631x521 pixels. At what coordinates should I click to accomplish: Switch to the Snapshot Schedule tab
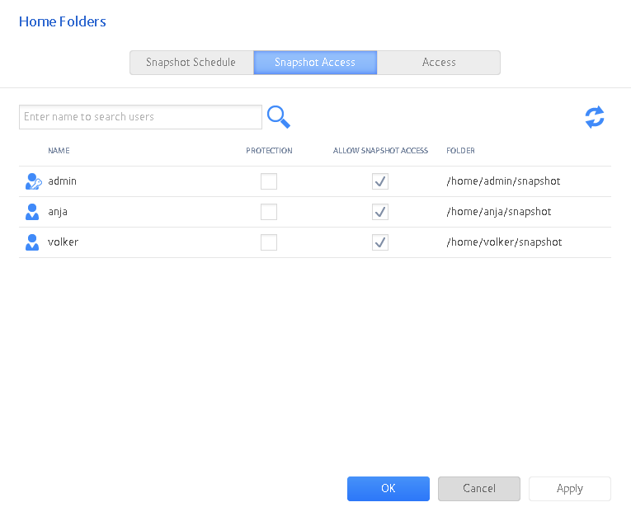191,63
